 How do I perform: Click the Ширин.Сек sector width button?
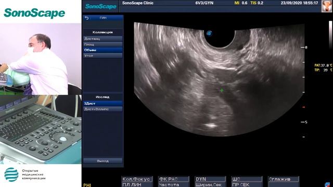click(210, 185)
